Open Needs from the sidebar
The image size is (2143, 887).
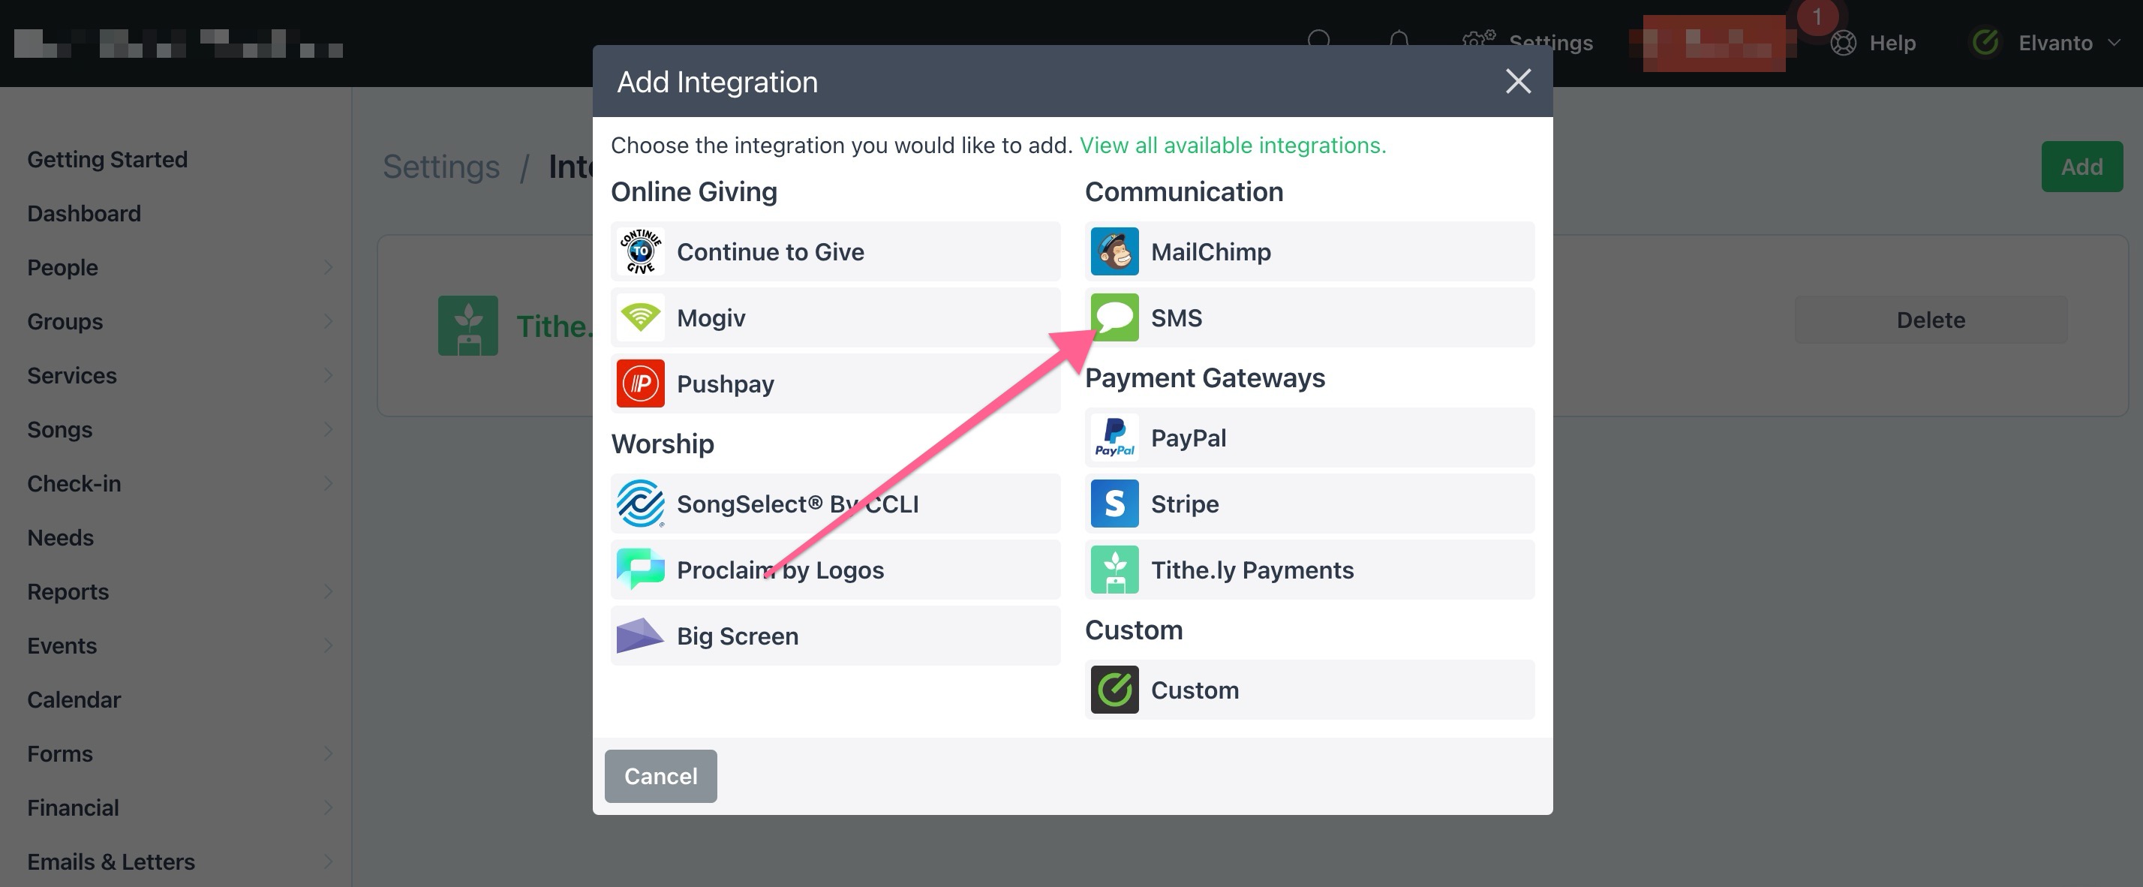(60, 537)
